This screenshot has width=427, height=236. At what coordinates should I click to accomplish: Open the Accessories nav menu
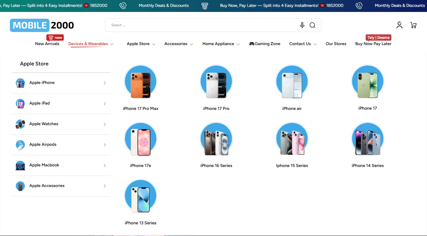pyautogui.click(x=176, y=44)
